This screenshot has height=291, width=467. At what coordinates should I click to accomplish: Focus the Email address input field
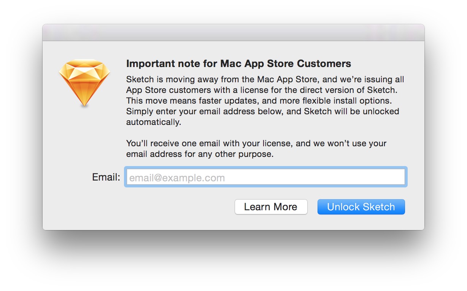tap(265, 177)
